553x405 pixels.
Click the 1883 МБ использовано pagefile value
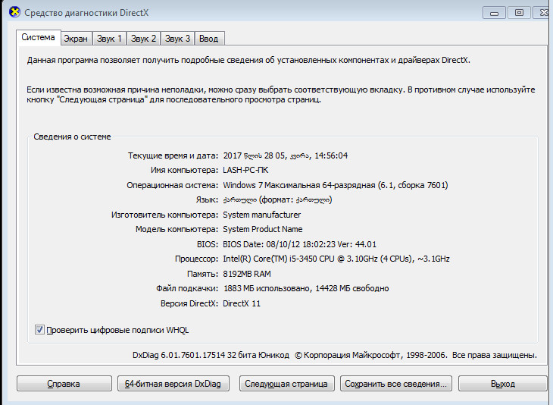[x=306, y=288]
